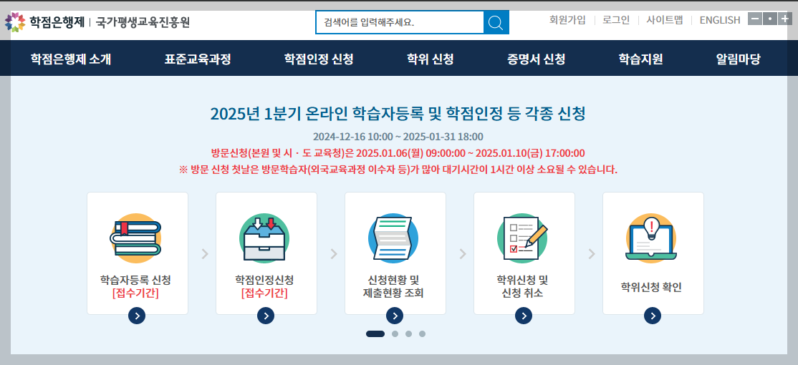Click the search magnifier button

496,22
